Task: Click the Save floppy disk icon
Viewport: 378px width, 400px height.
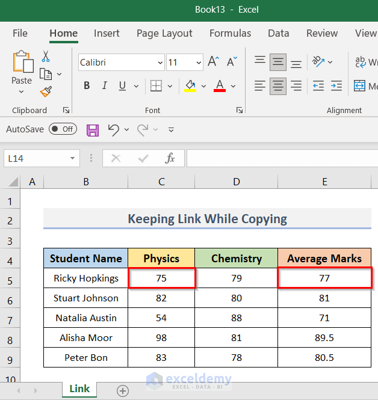Action: coord(93,129)
